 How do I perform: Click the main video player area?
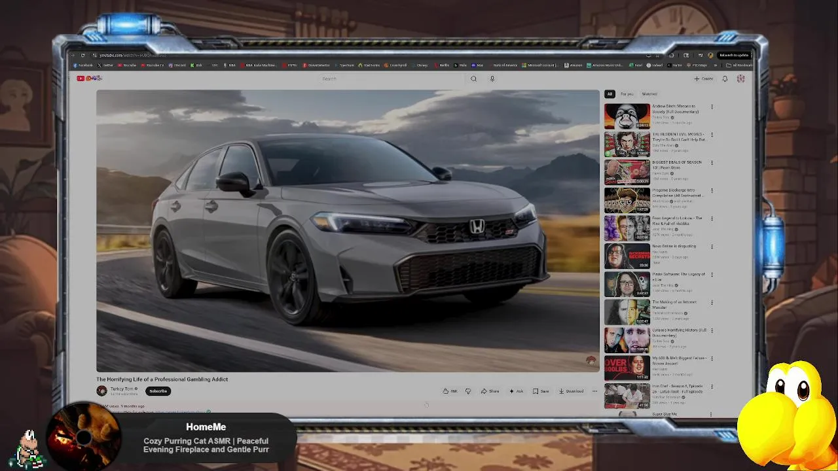(348, 231)
